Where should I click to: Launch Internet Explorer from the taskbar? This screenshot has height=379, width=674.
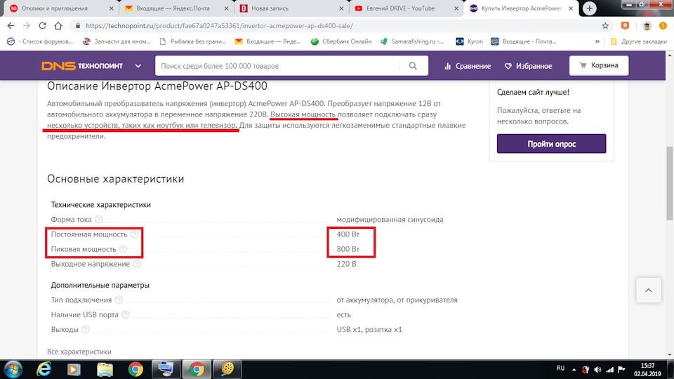[44, 369]
